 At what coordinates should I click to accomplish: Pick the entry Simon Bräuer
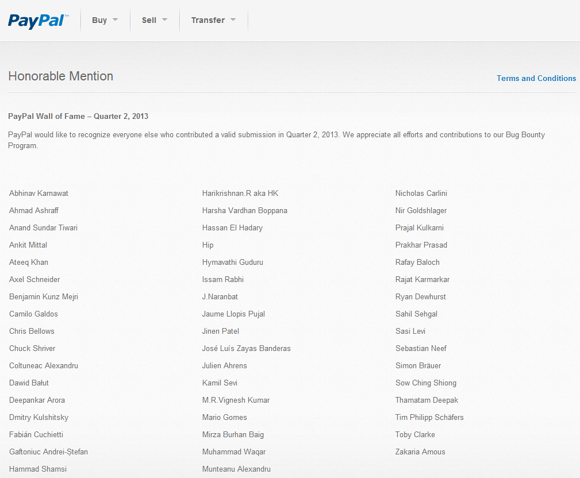tap(418, 365)
